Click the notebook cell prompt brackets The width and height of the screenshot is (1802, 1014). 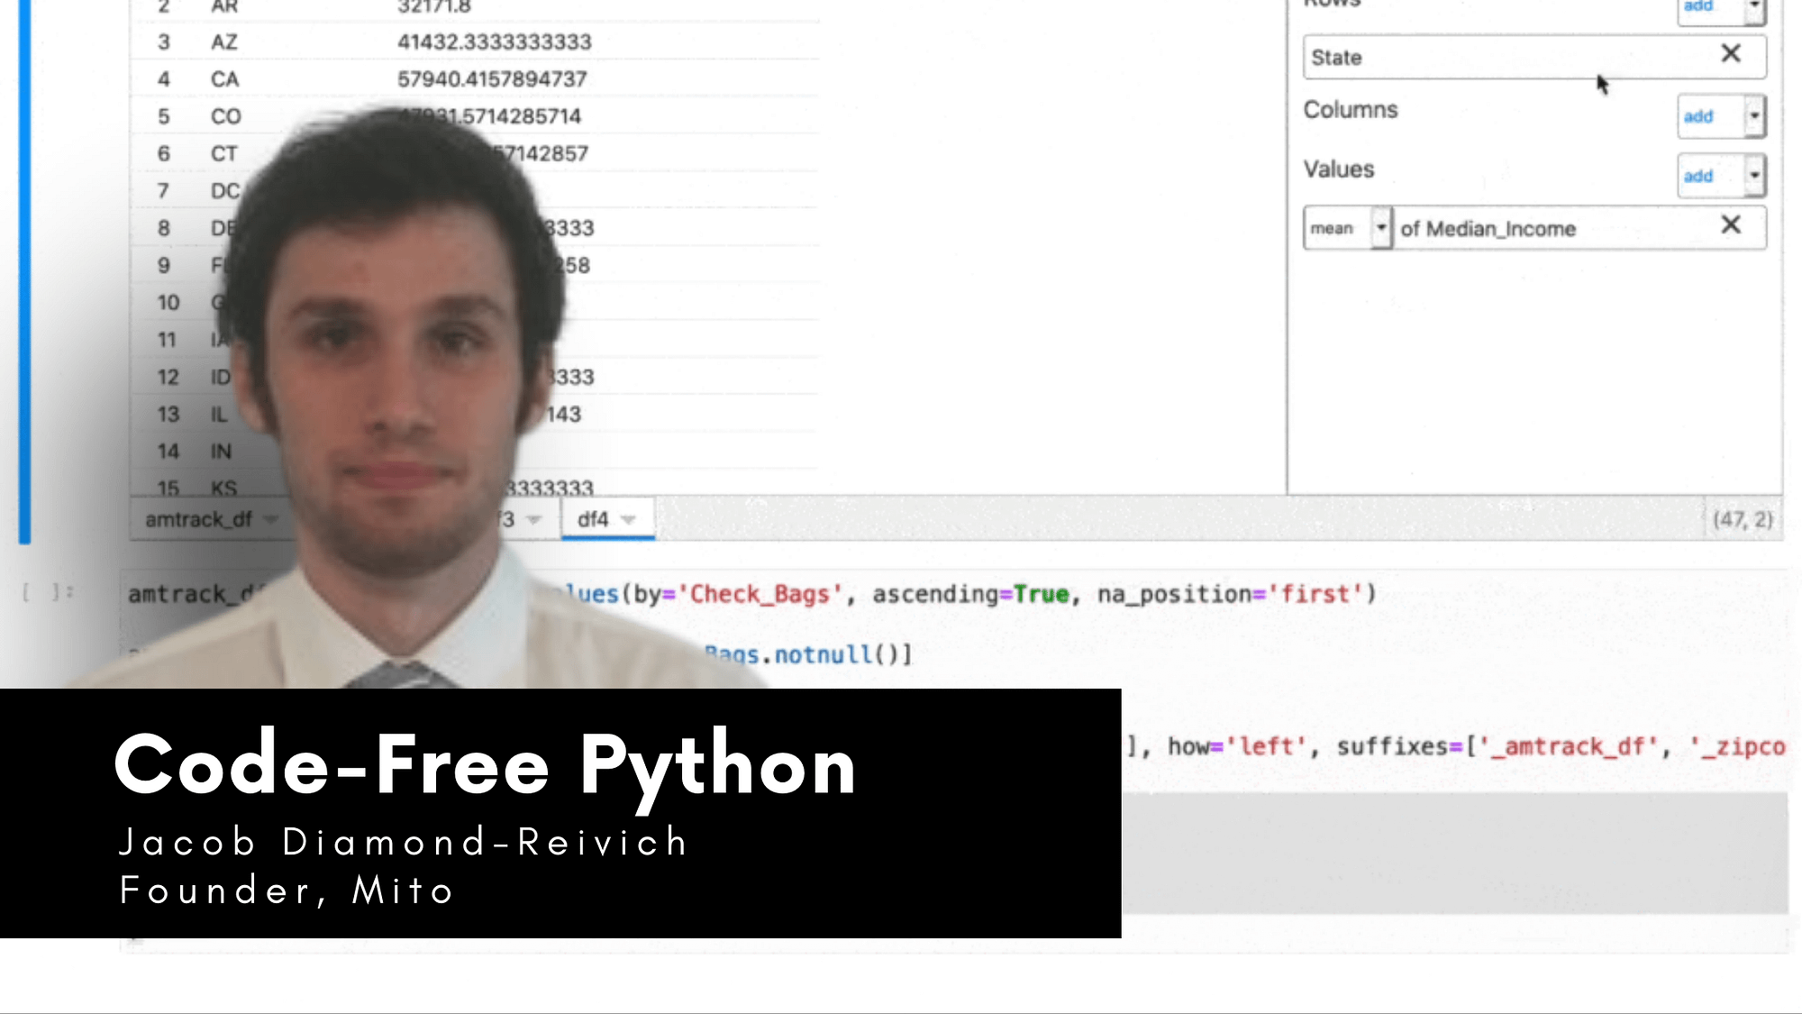pyautogui.click(x=48, y=592)
